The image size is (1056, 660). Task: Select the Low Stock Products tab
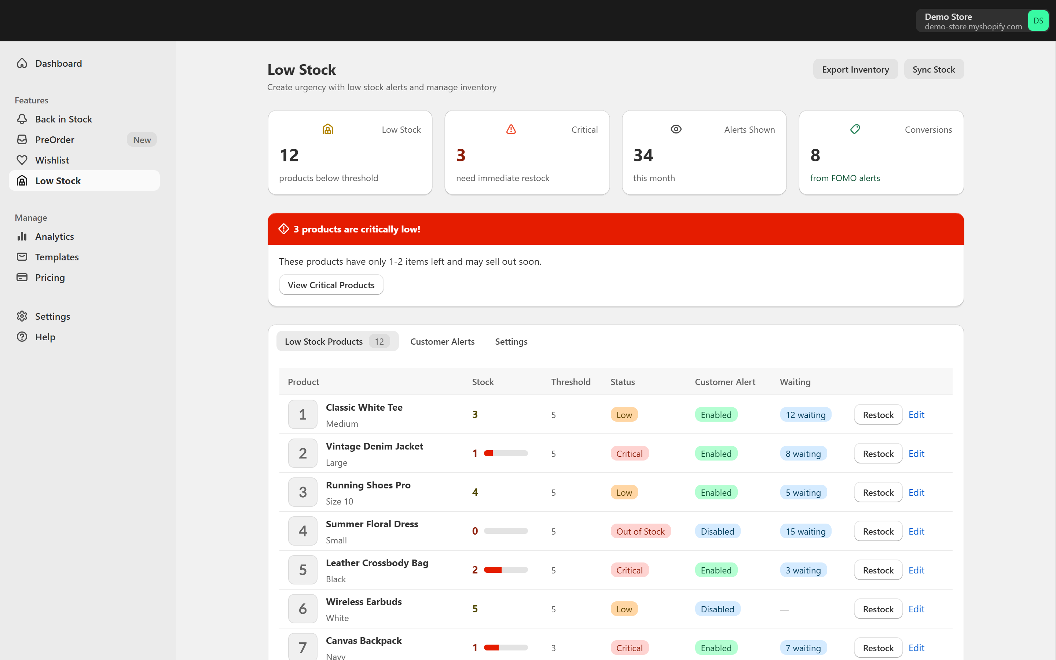[x=337, y=341]
